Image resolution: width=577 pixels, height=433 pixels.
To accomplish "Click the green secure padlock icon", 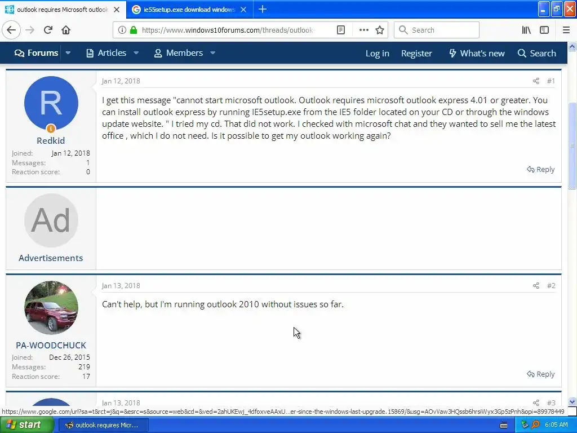I will coord(133,30).
